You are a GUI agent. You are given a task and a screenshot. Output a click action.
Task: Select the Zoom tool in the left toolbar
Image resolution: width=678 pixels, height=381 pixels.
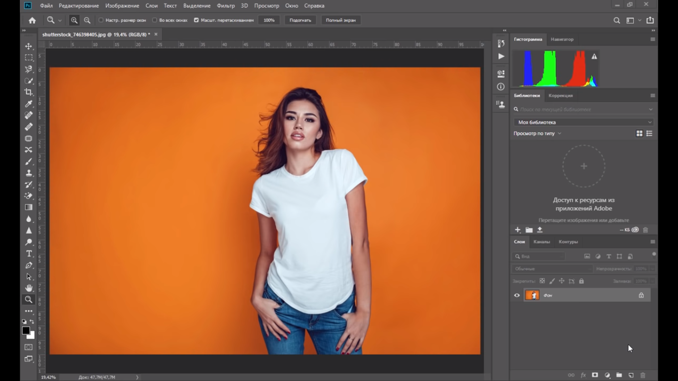point(29,300)
